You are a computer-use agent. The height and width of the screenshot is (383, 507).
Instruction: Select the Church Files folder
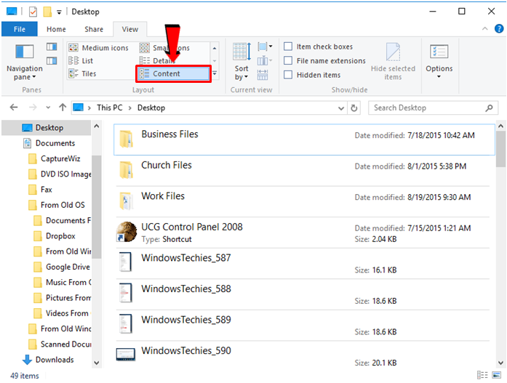[x=303, y=171]
